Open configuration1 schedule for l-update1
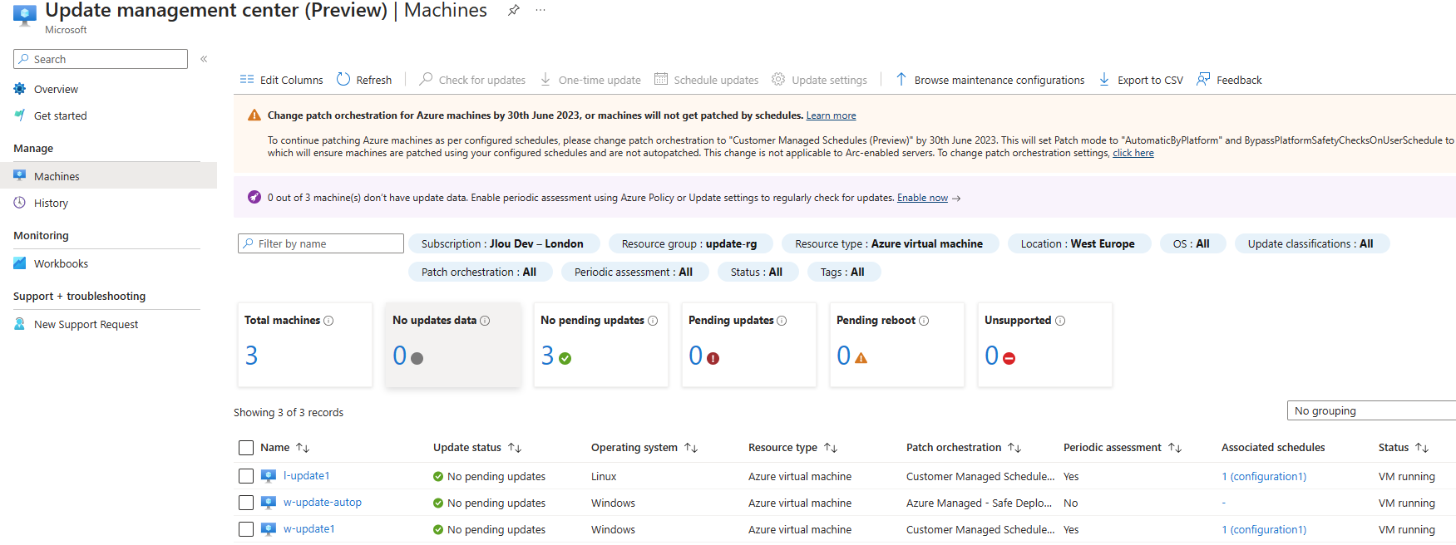This screenshot has width=1456, height=545. [1264, 477]
